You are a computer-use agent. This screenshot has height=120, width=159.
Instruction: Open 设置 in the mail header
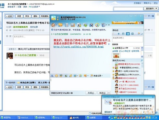[x=19, y=7]
